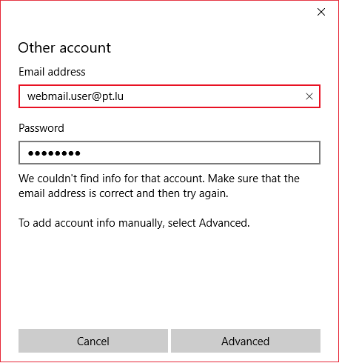Focus the Password input field
The height and width of the screenshot is (363, 339).
point(169,153)
